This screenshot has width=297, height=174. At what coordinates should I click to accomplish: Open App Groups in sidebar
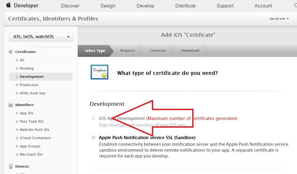coord(30,146)
